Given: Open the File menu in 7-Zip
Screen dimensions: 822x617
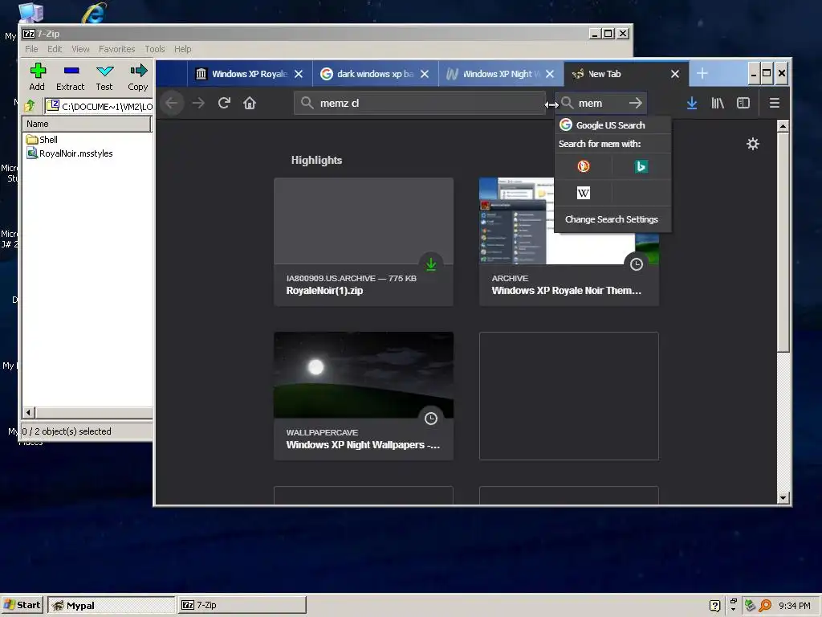Looking at the screenshot, I should point(31,49).
